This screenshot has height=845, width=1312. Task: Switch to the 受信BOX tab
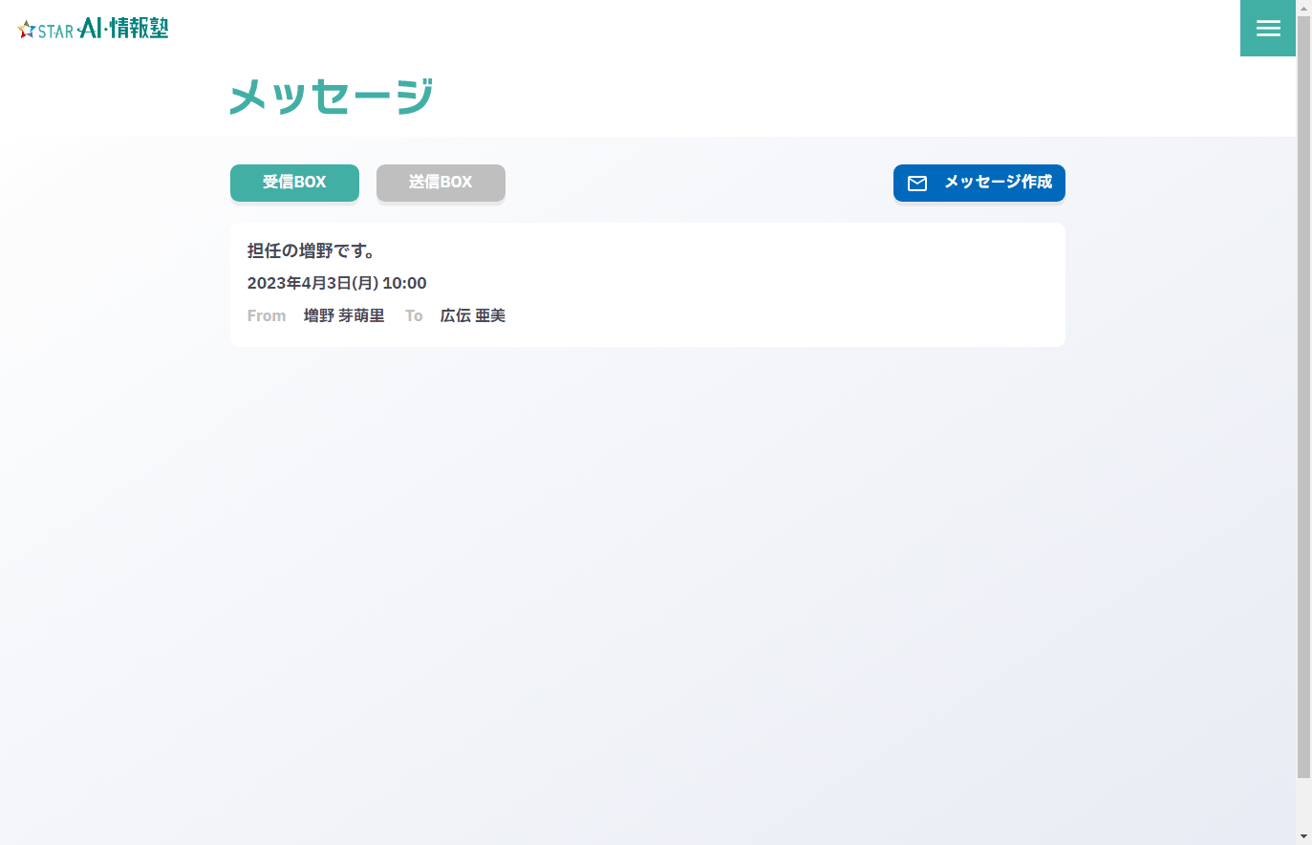pyautogui.click(x=294, y=183)
